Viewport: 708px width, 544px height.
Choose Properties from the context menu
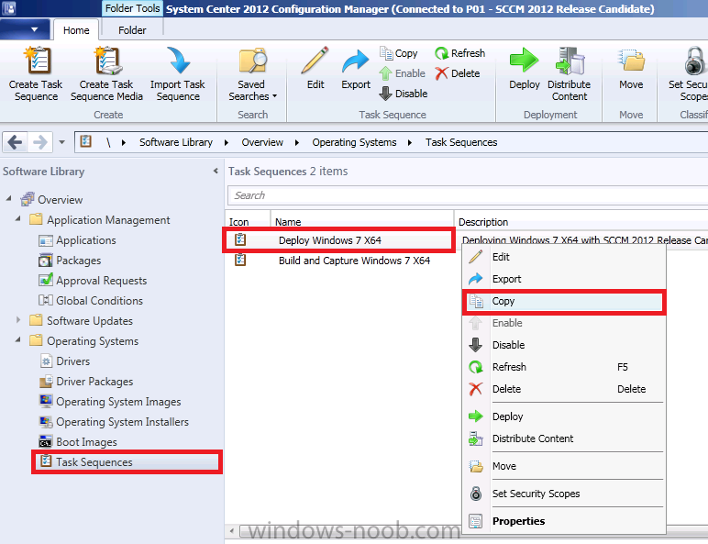pyautogui.click(x=563, y=521)
